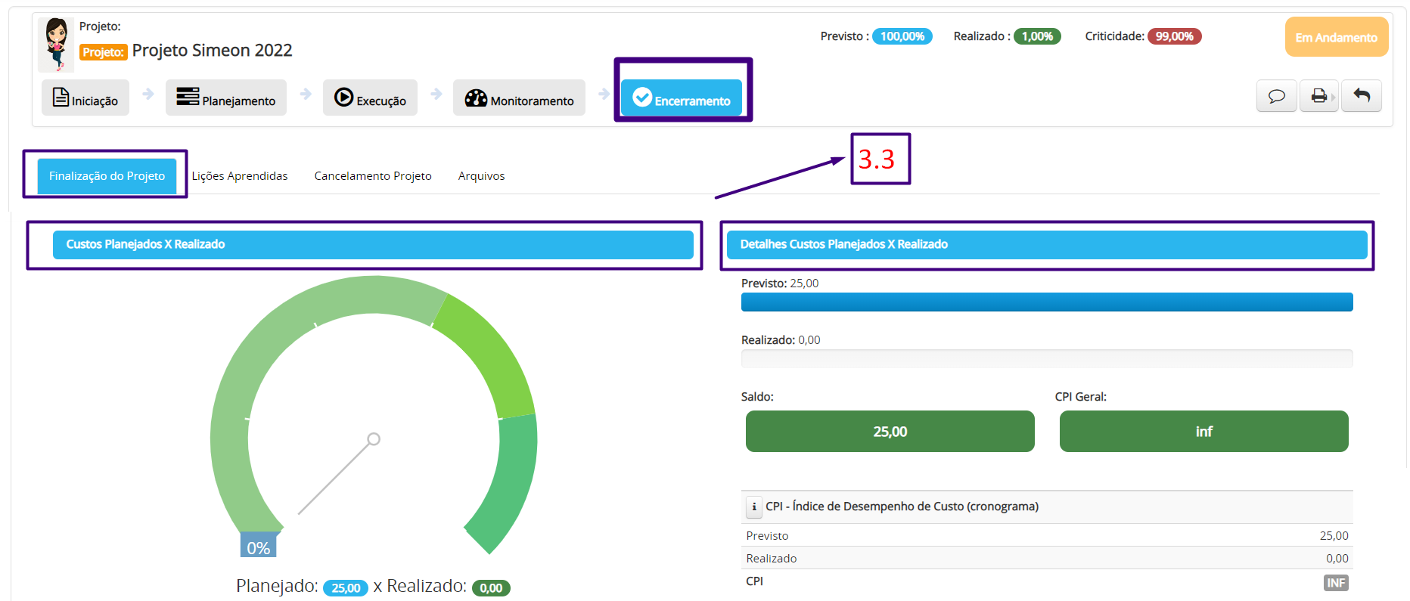Click the printer icon button
Screen dimensions: 1410x601
[x=1319, y=96]
